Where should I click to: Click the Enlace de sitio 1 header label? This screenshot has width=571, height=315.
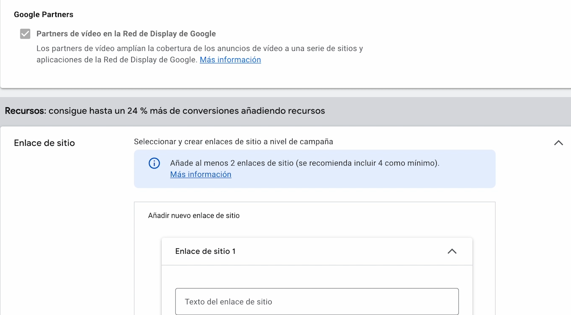[205, 251]
